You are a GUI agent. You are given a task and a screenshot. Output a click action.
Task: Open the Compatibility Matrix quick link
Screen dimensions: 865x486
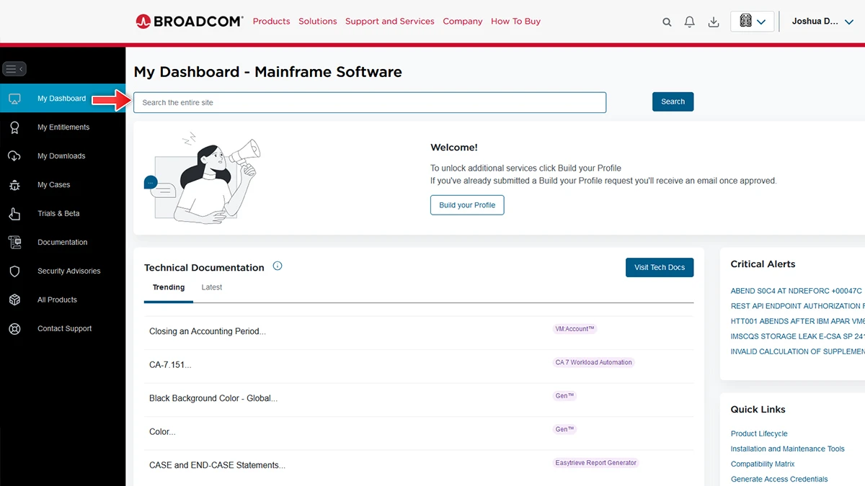(x=763, y=464)
